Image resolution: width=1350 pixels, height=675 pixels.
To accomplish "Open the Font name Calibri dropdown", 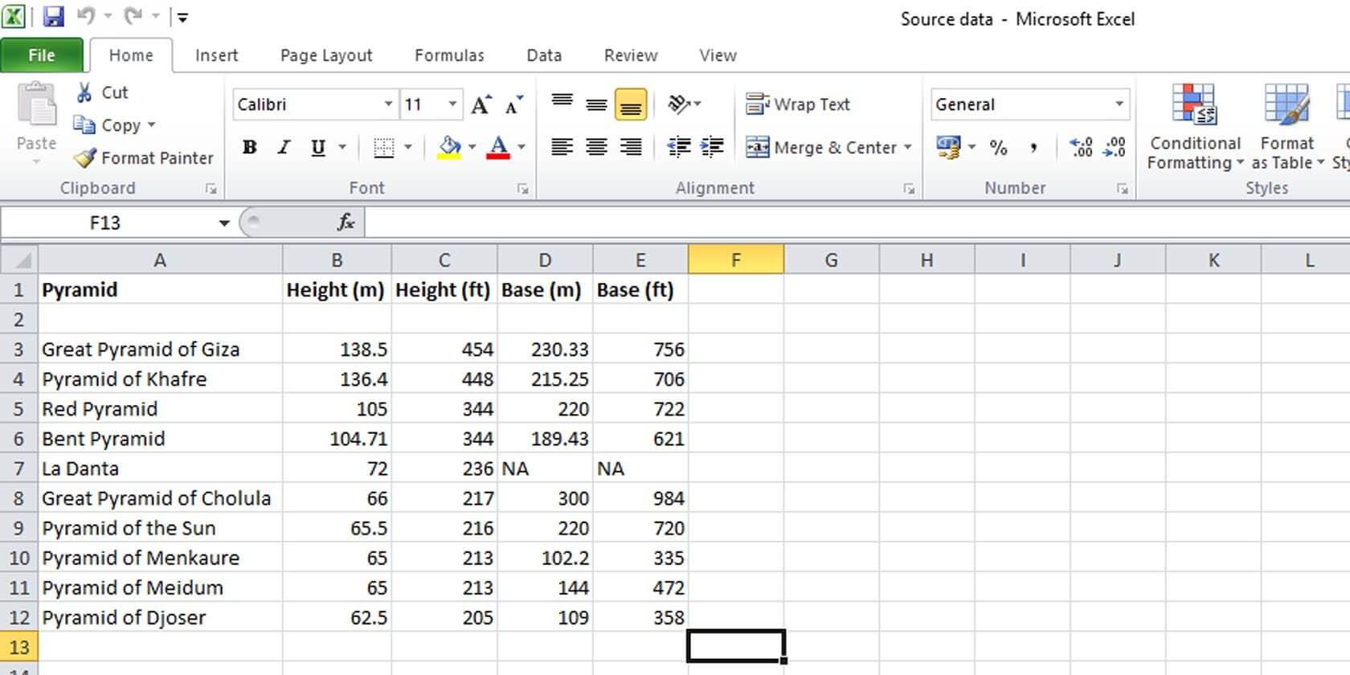I will pos(388,104).
